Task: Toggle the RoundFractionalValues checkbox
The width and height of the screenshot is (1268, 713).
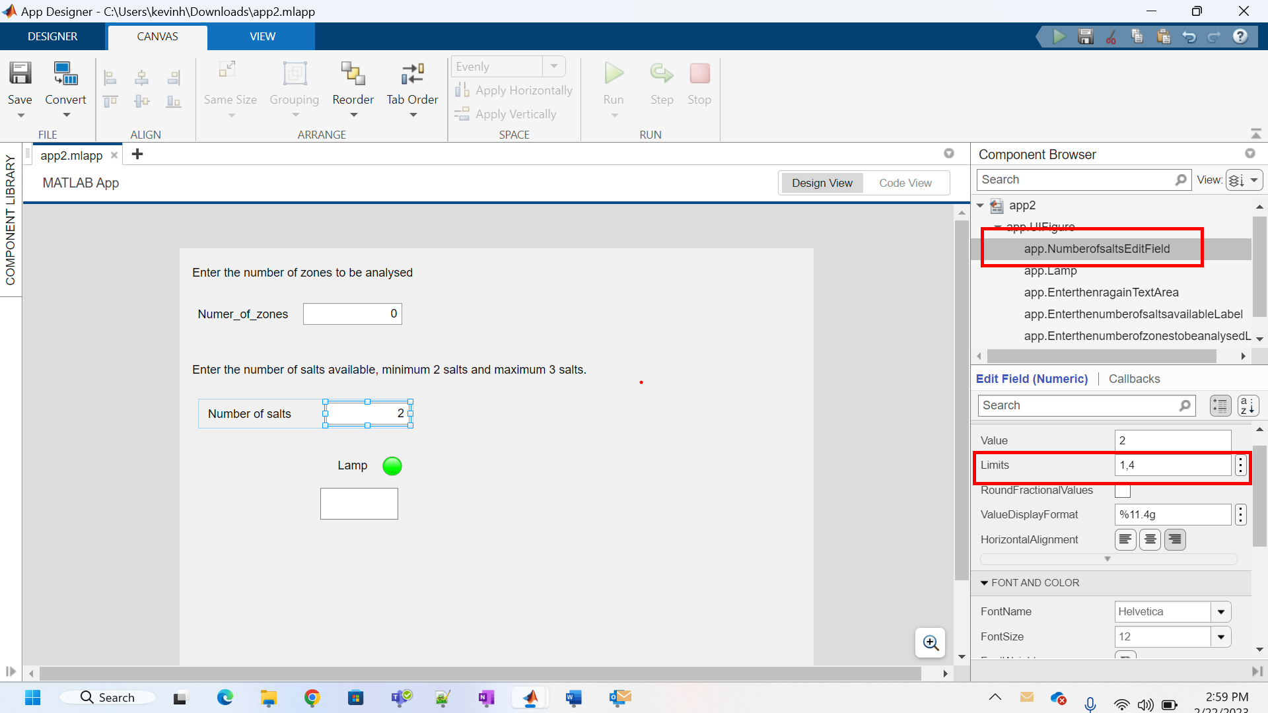Action: (1123, 491)
